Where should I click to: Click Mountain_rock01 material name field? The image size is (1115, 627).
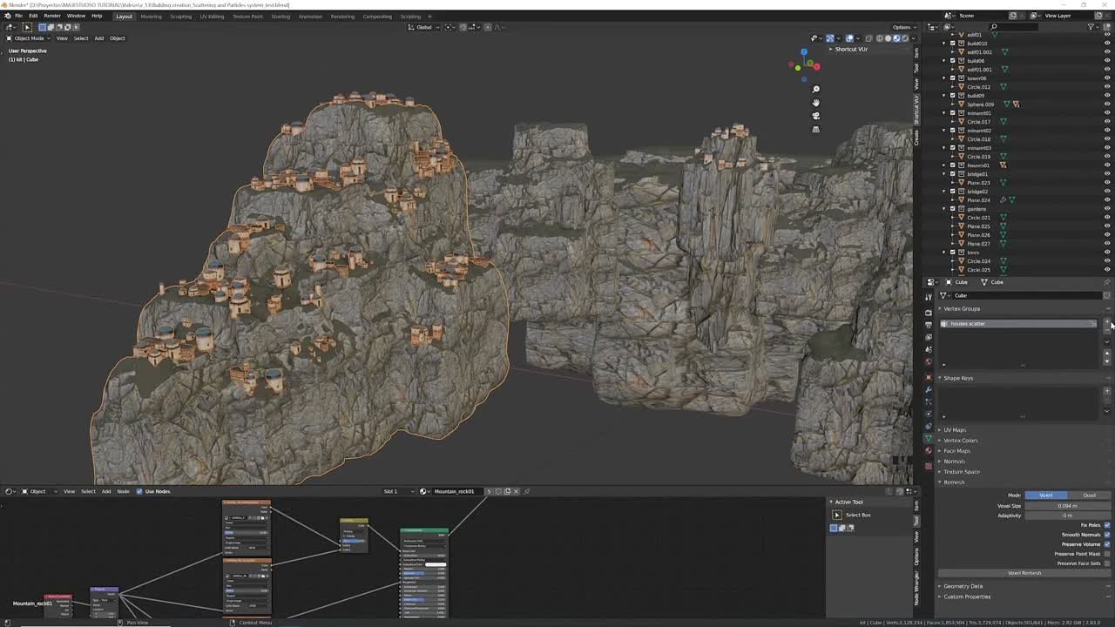pyautogui.click(x=457, y=491)
